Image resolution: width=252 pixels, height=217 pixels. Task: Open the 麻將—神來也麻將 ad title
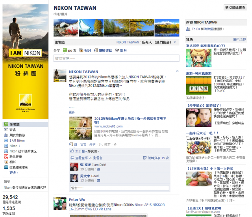coord(199,74)
